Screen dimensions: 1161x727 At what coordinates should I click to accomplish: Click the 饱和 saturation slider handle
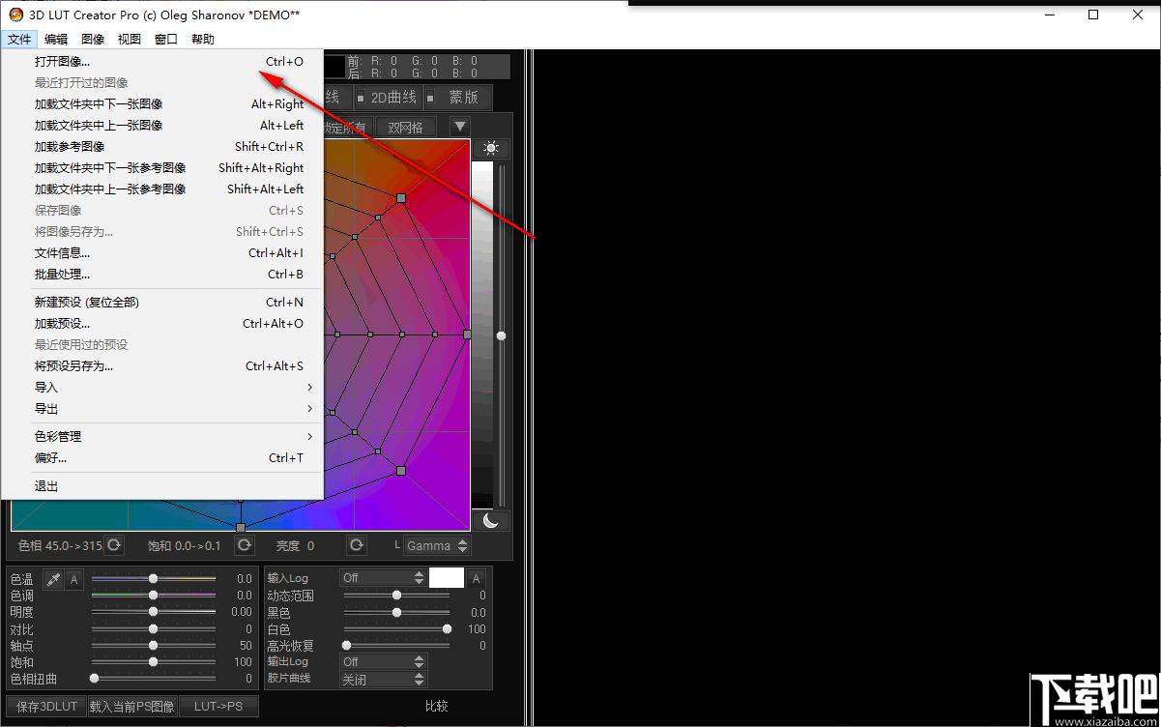[153, 661]
